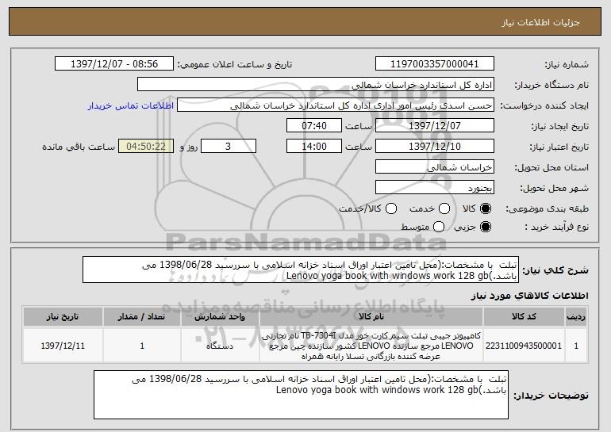Click the need date cell 1397/12/11
This screenshot has height=432, width=611.
click(63, 346)
